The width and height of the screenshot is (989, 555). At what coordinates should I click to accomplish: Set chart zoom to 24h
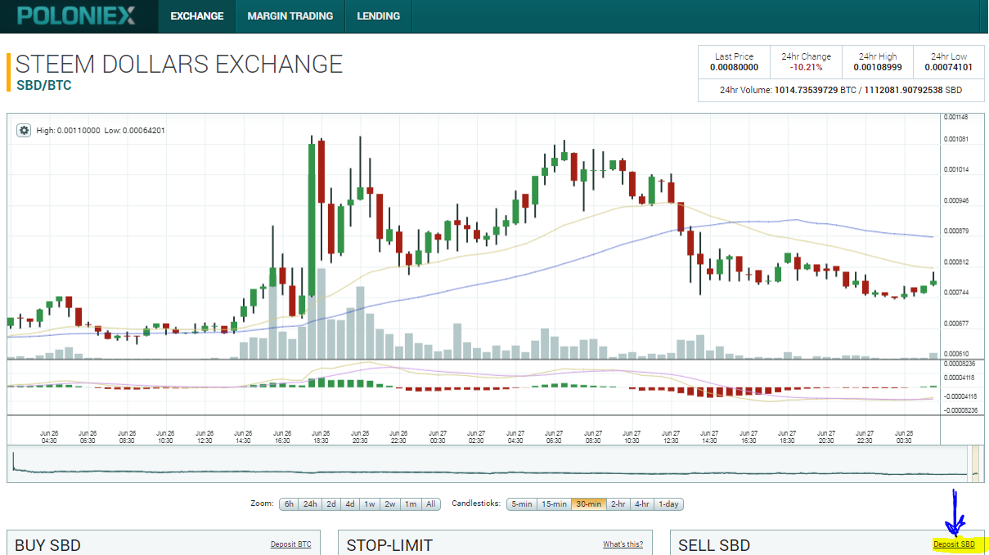(x=310, y=504)
